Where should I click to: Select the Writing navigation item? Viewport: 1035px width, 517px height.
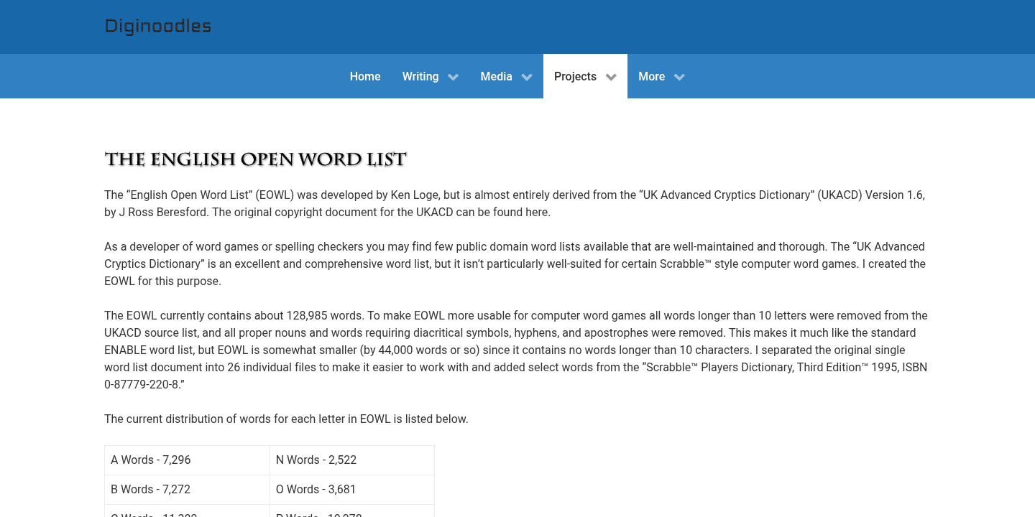point(420,76)
